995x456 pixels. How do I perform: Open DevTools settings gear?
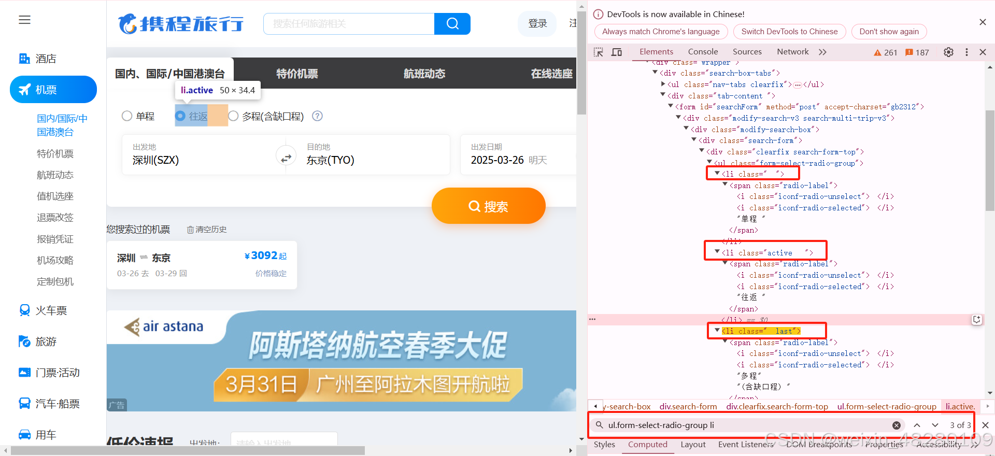pos(948,52)
